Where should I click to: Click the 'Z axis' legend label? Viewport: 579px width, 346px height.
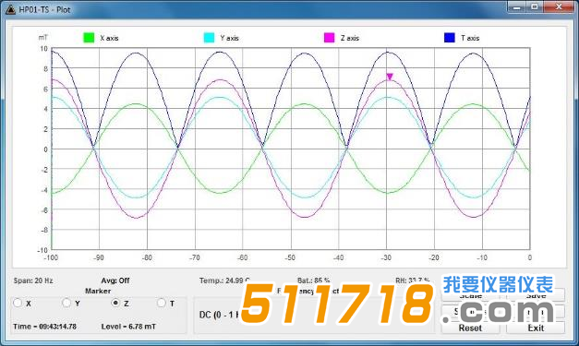coord(350,38)
